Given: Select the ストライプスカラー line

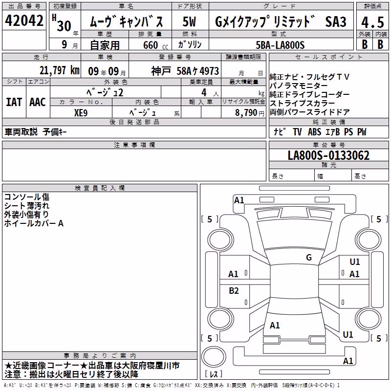Looking at the screenshot, I should pyautogui.click(x=302, y=103).
